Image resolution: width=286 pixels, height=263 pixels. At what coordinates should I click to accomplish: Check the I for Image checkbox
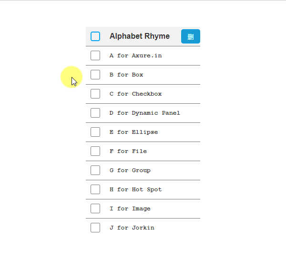click(95, 208)
